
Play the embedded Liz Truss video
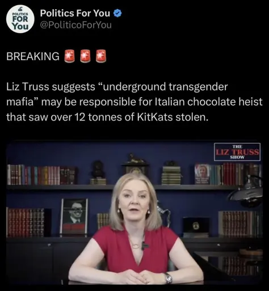click(x=134, y=212)
